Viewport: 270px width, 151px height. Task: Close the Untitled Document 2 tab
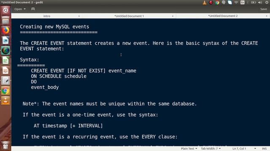point(267,16)
